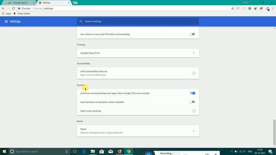Open the Order Details bookmark
The image size is (276, 155).
coord(22,13)
